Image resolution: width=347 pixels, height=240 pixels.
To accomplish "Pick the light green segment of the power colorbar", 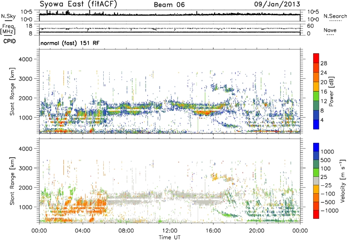I will click(x=316, y=96).
